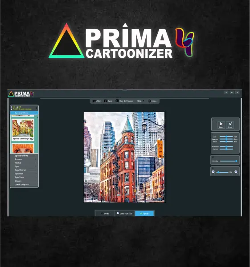Open the Our Software menu item

point(124,101)
